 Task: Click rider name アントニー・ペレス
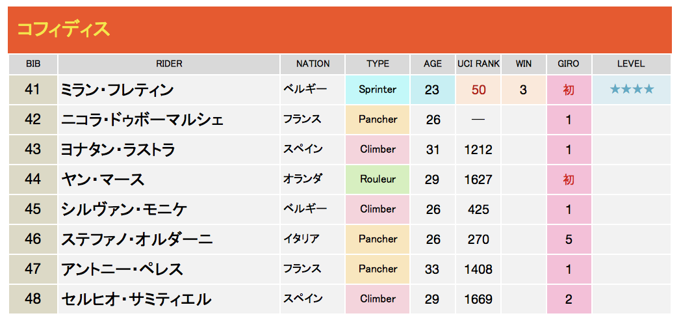122,269
